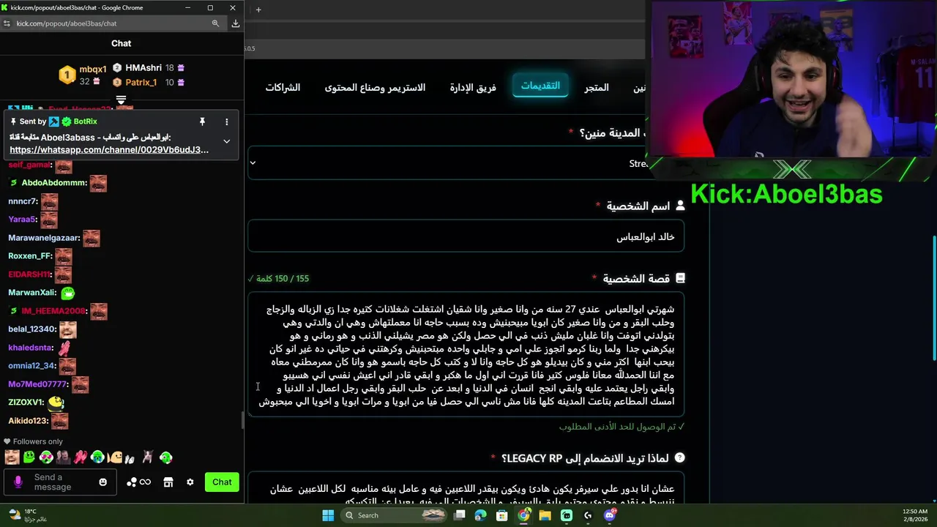Viewport: 937px width, 527px height.
Task: Insert the dancing cat emote
Action: coord(149,458)
